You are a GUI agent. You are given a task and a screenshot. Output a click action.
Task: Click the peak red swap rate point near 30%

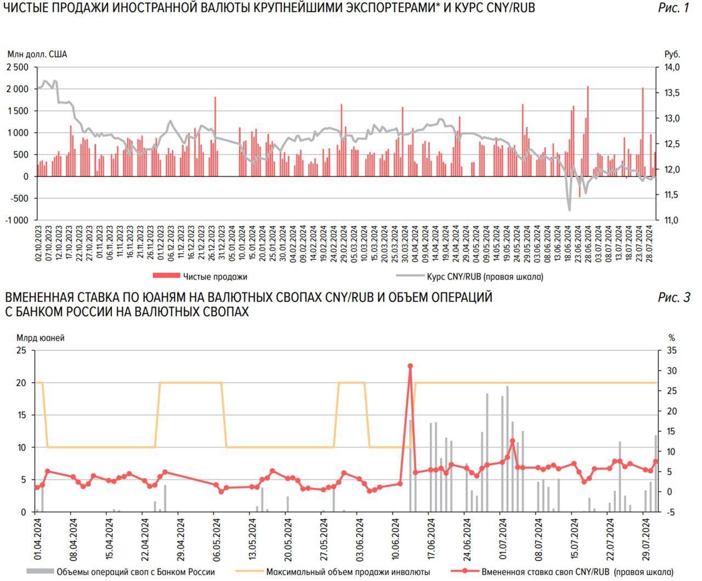point(410,366)
